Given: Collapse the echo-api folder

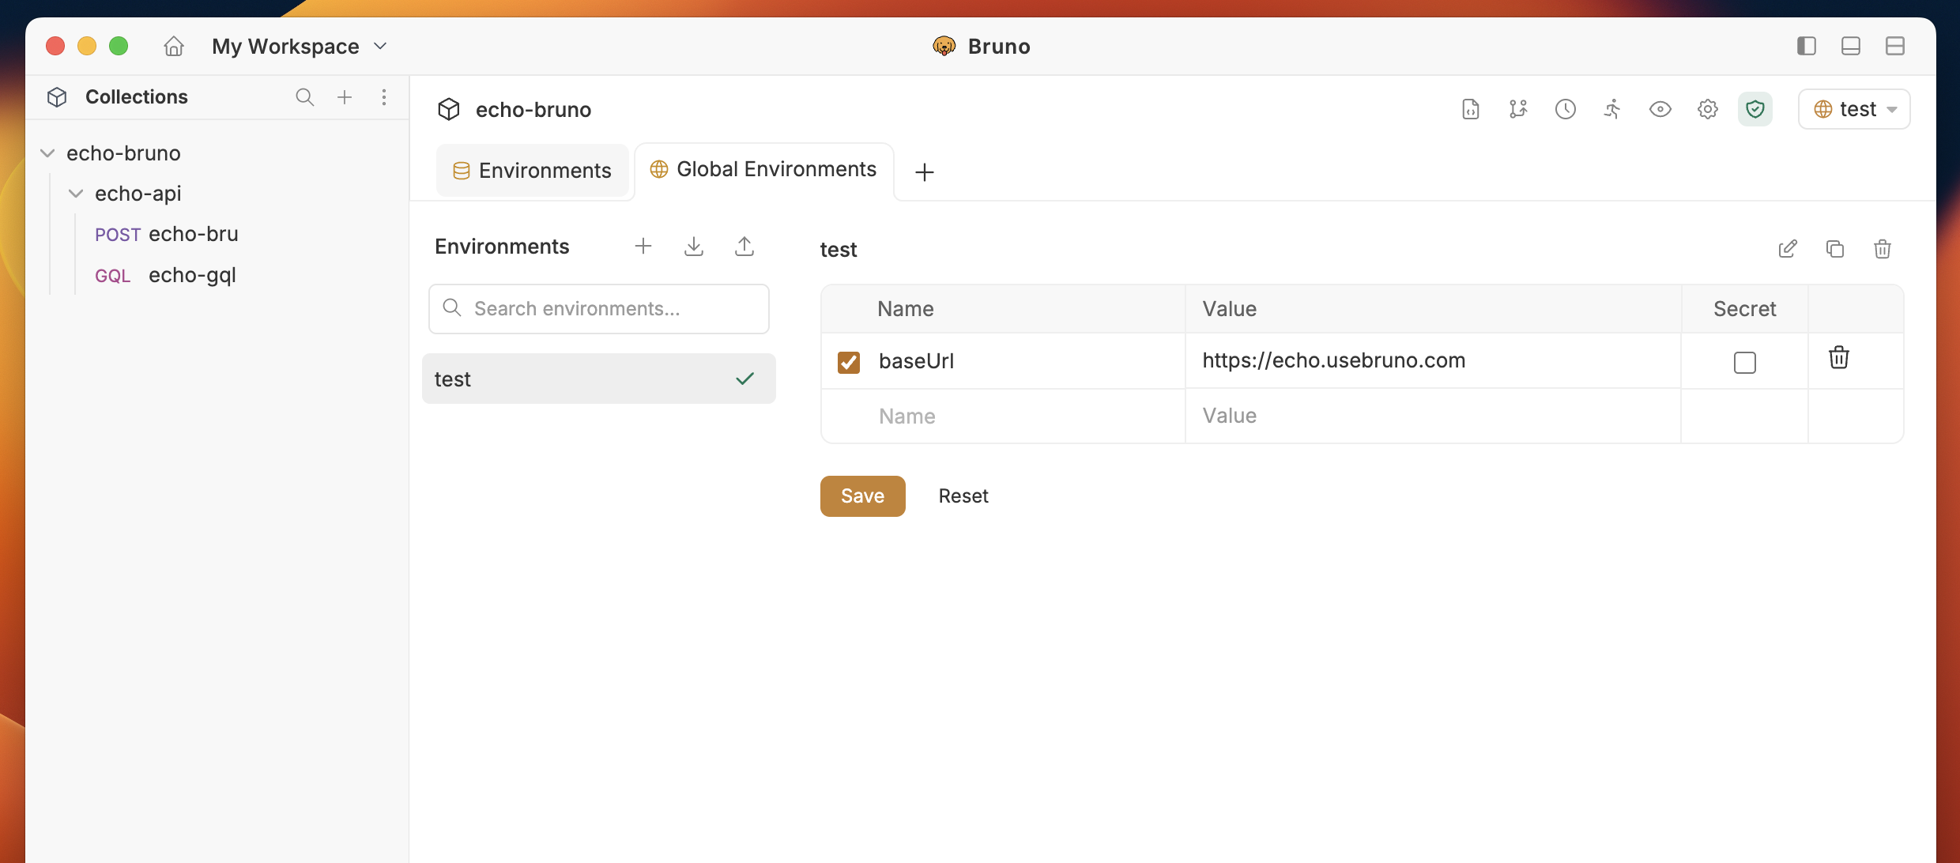Looking at the screenshot, I should (76, 194).
